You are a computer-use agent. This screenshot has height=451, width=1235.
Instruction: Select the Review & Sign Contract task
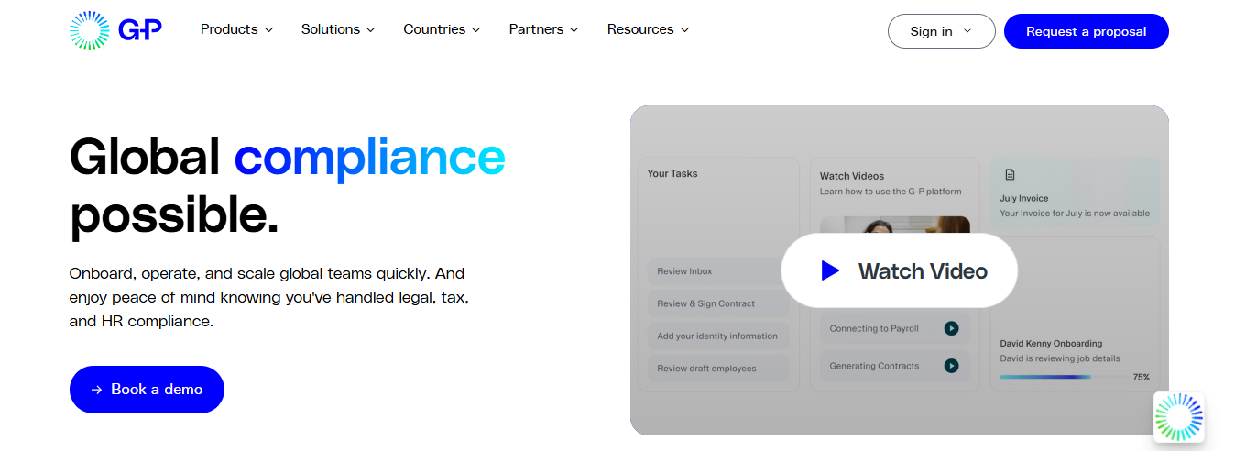pos(718,303)
